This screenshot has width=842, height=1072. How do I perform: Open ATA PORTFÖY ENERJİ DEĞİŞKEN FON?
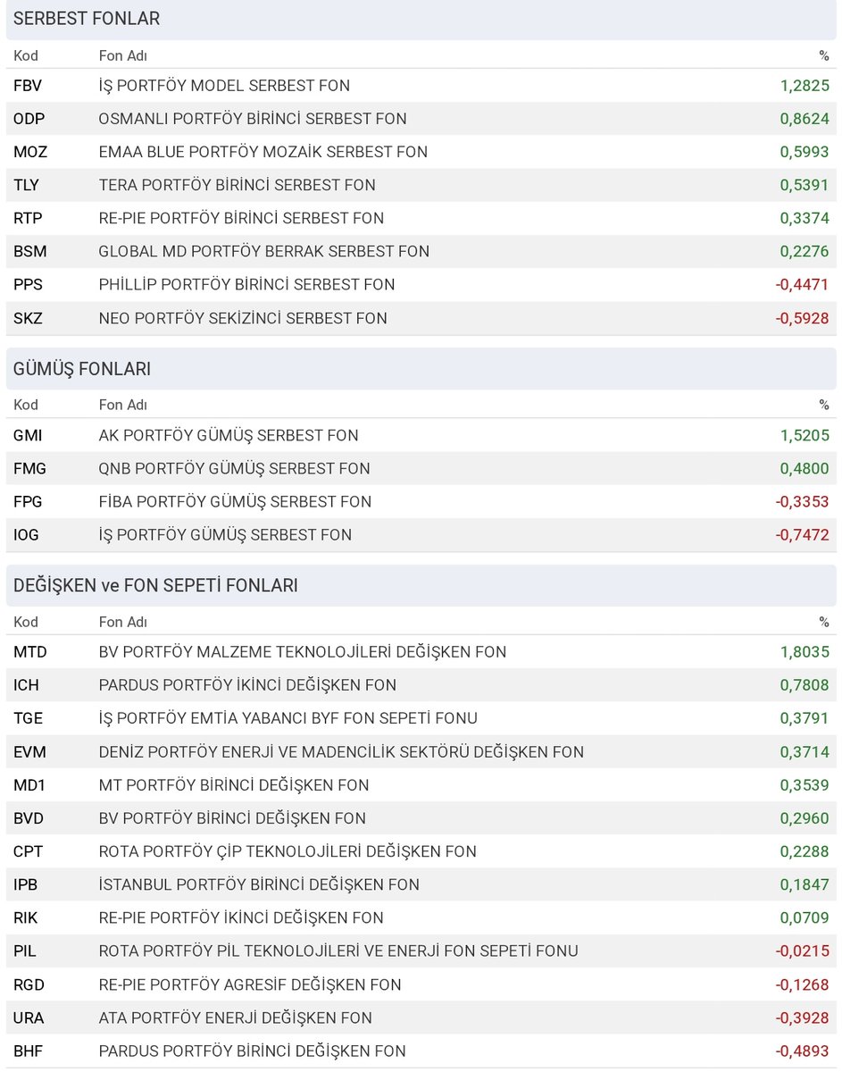[236, 1018]
